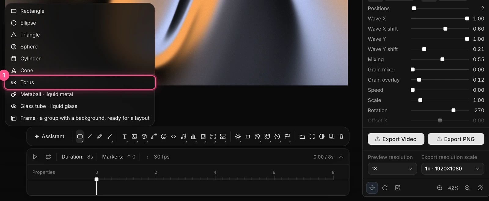The image size is (489, 201).
Task: Select the paintbrush tool
Action: (x=110, y=137)
